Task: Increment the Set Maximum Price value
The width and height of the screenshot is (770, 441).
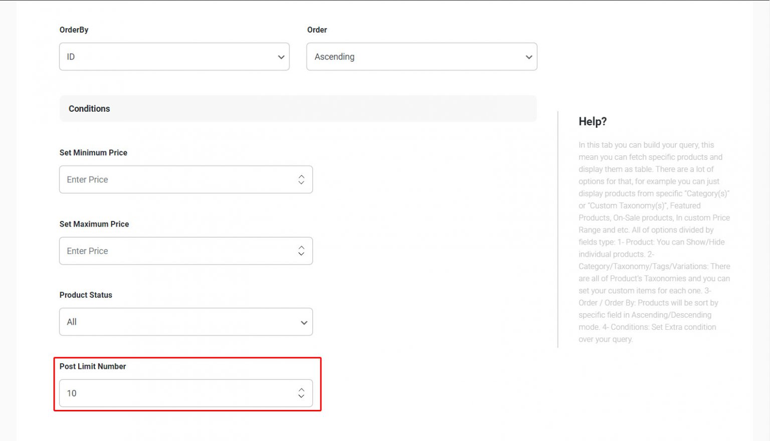Action: (301, 248)
